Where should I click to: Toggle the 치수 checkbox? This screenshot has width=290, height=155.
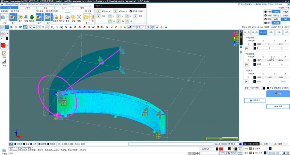(265, 23)
